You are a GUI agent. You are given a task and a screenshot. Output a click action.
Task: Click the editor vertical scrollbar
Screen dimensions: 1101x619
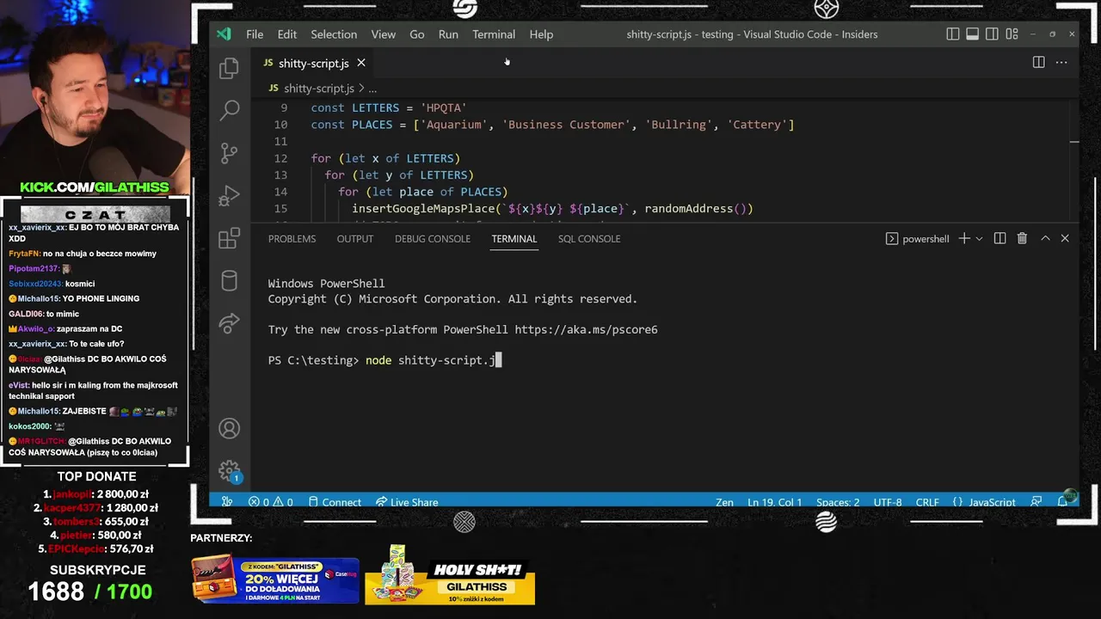coord(1074,161)
